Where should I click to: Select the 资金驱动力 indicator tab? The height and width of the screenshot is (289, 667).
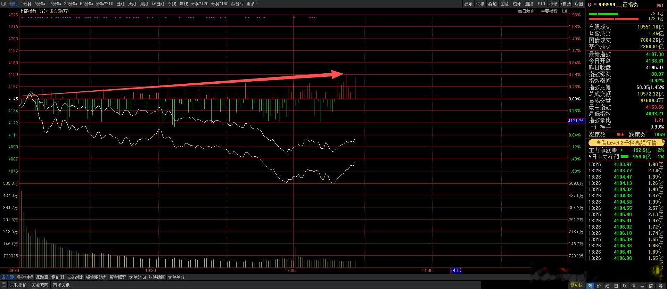(x=96, y=277)
